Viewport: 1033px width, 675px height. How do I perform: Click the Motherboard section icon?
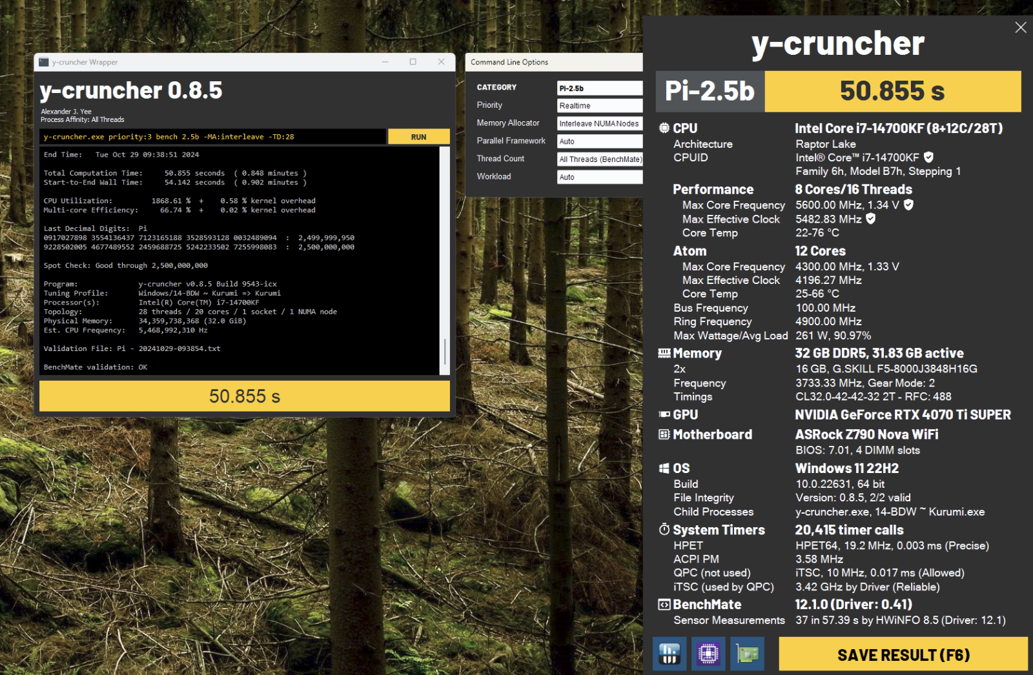pyautogui.click(x=664, y=434)
